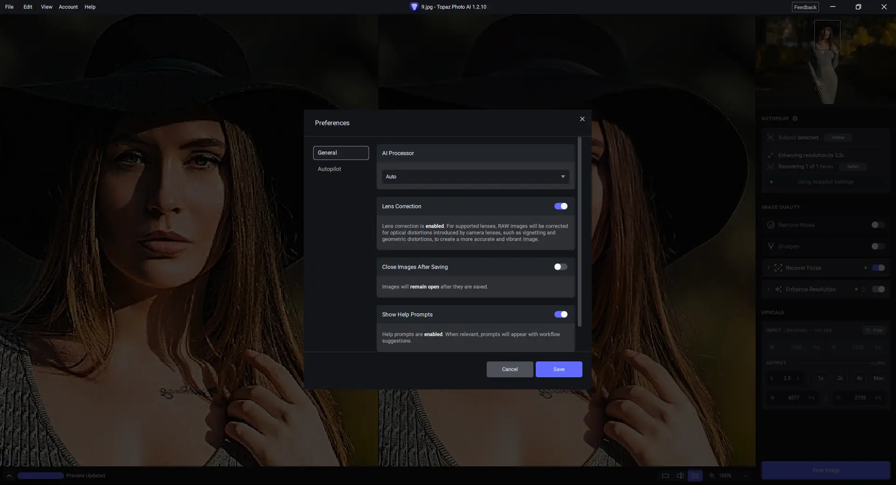Toggle the Lens Correction switch
The image size is (896, 485).
(x=560, y=206)
